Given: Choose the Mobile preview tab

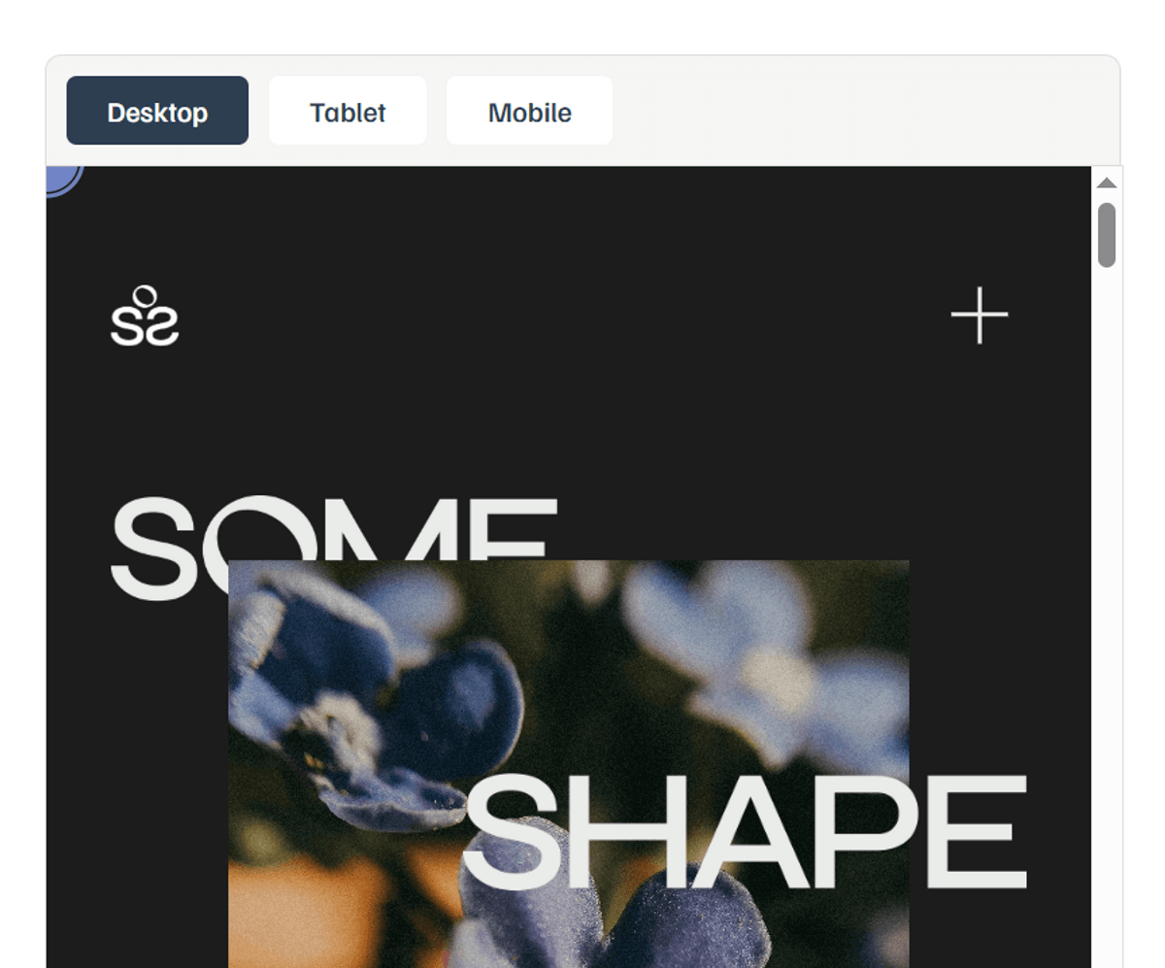Looking at the screenshot, I should [529, 111].
